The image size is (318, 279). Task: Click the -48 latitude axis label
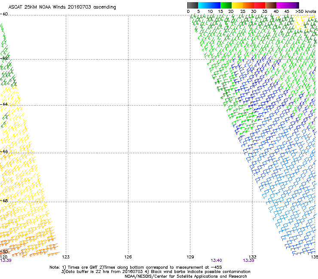click(4, 200)
